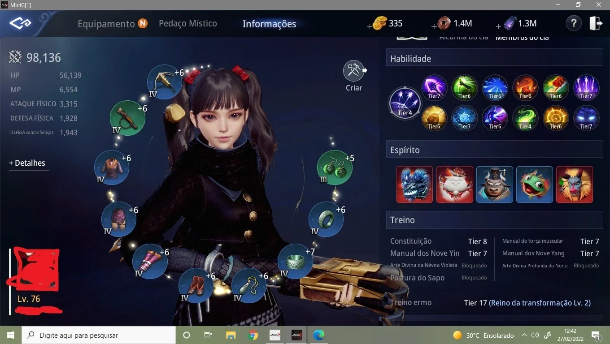
Task: Select the chest armor slot +6
Action: click(x=112, y=168)
